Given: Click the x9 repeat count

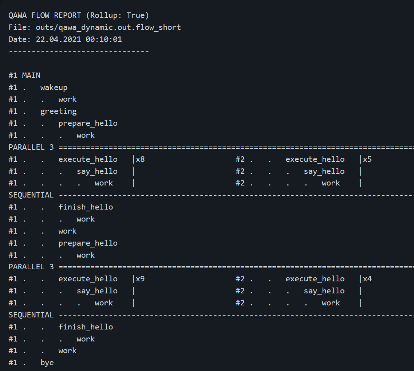Looking at the screenshot, I should 140,279.
